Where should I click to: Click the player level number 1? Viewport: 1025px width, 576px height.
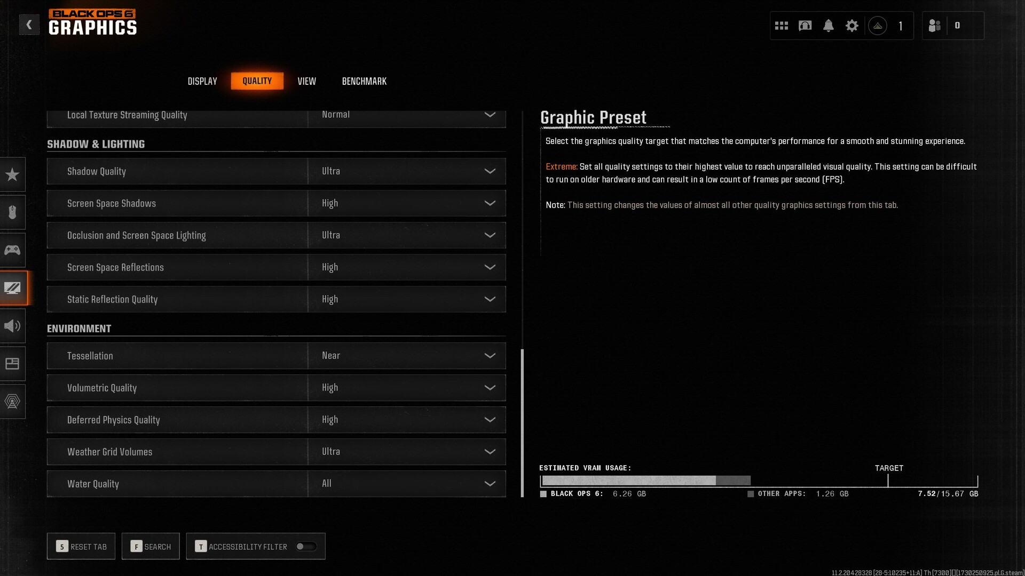901,26
